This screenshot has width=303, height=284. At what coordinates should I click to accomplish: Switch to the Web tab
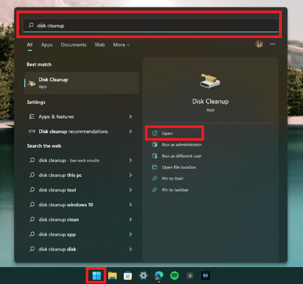100,45
